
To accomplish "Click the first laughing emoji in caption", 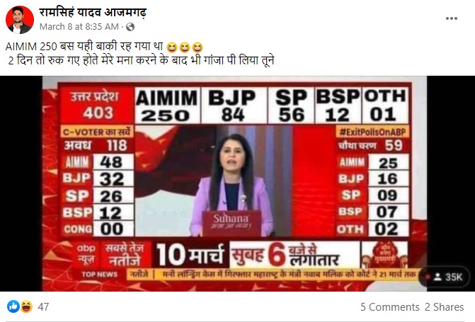I will [171, 47].
